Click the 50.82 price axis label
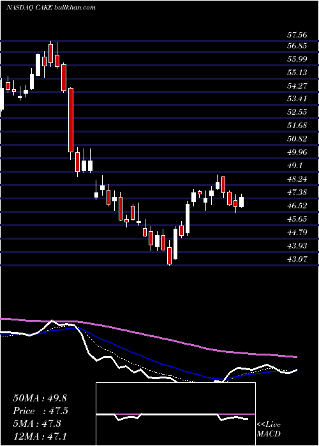This screenshot has width=319, height=446. point(297,139)
